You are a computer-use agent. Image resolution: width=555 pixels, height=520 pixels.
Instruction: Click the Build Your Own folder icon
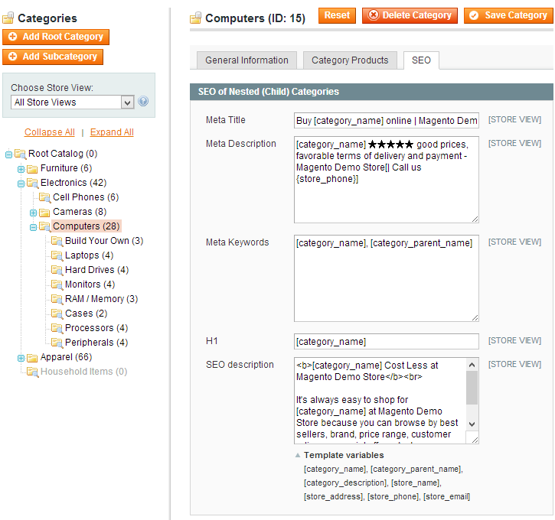[57, 241]
